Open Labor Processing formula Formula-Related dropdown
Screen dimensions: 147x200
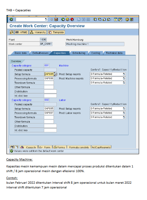[x=124, y=113]
